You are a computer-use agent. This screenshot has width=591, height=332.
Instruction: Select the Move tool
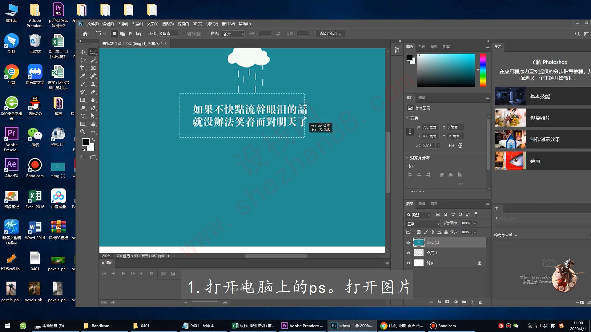[x=83, y=52]
